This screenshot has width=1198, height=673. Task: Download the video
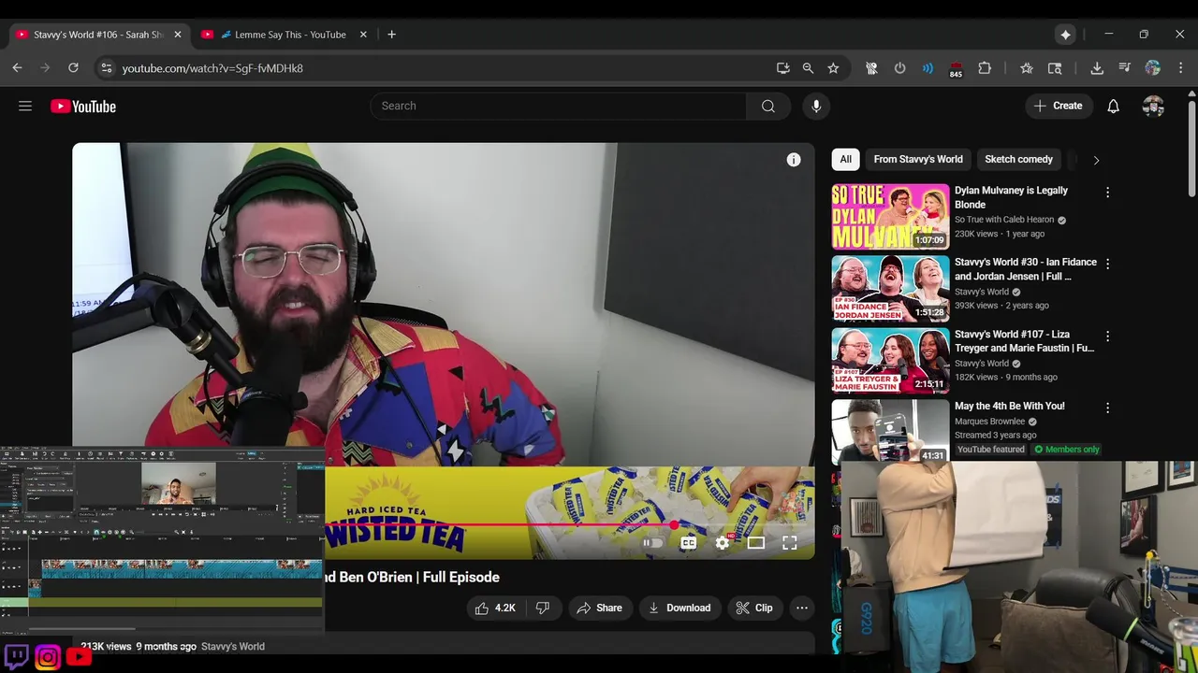click(679, 608)
